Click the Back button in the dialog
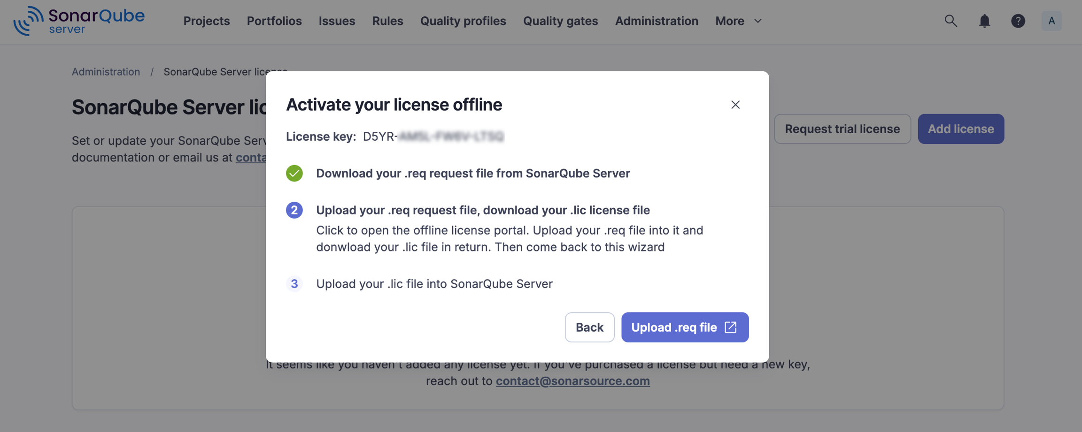This screenshot has width=1082, height=432. coord(589,327)
